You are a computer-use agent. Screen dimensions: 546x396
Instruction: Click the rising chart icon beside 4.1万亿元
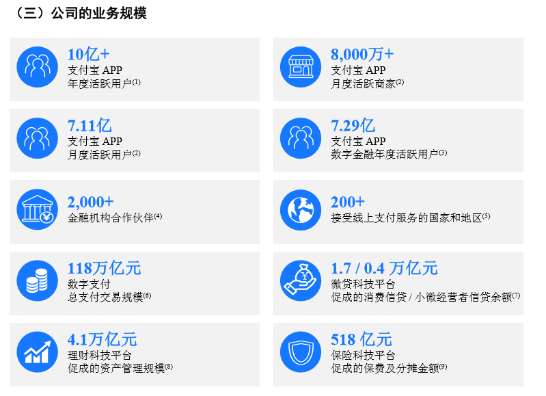tap(38, 352)
